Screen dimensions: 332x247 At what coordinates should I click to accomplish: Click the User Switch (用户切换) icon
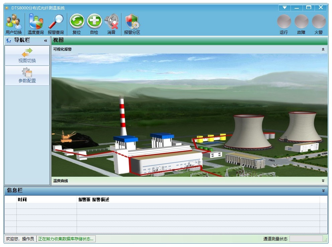pos(14,24)
